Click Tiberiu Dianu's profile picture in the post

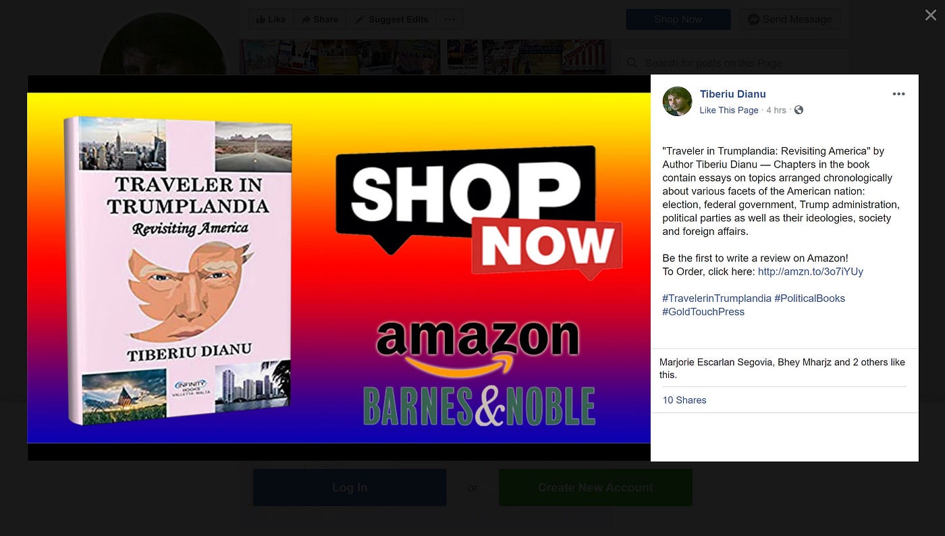pos(677,101)
